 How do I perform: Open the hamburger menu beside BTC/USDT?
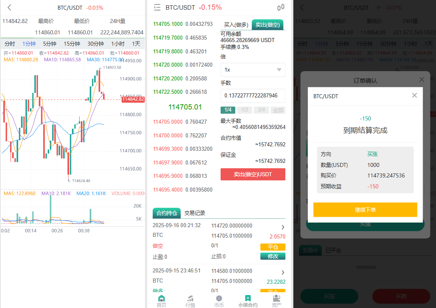[x=157, y=8]
